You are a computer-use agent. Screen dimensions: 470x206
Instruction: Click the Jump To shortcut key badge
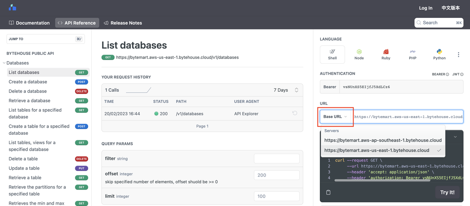click(79, 39)
